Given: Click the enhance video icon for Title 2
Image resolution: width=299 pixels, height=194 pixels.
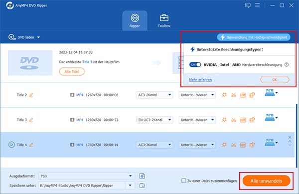Looking at the screenshot, I should point(252,95).
